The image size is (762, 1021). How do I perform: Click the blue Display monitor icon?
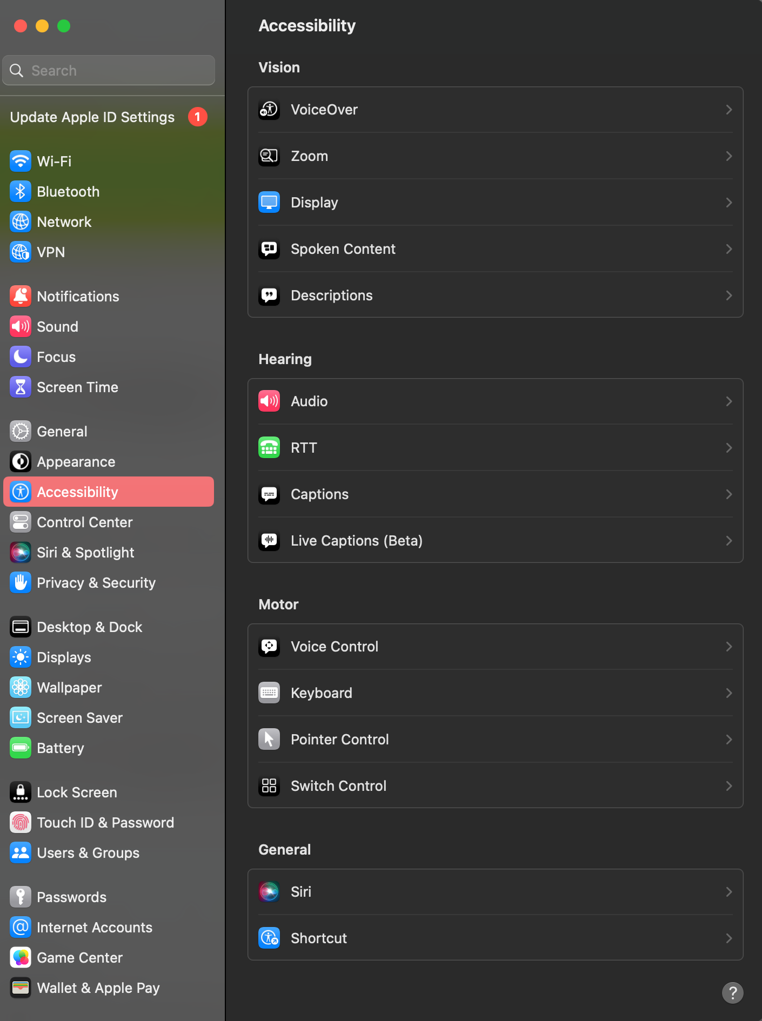point(269,203)
